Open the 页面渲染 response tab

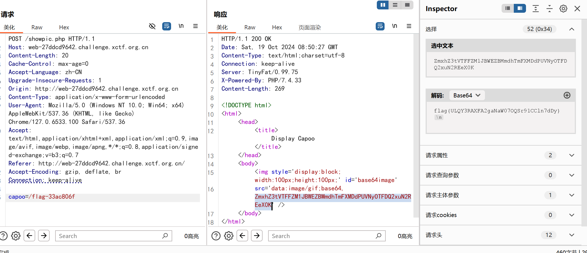click(310, 27)
